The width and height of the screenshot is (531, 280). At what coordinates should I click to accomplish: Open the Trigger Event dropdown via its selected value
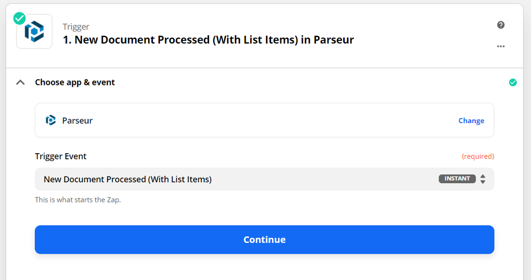[x=128, y=179]
